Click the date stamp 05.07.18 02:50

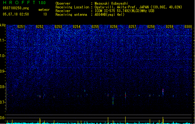pos(16,14)
